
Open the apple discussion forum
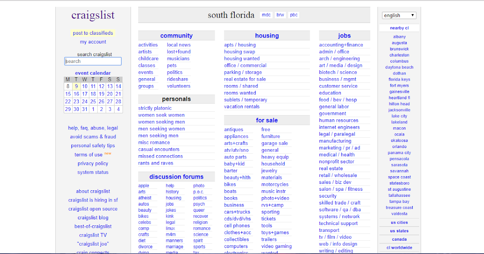point(144,186)
